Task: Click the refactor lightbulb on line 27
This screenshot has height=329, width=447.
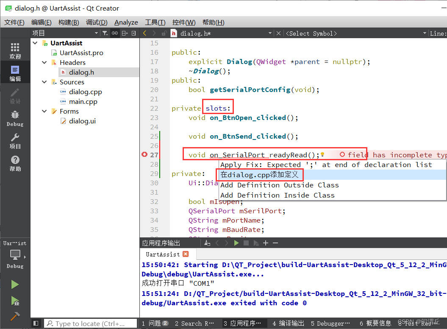Action: point(322,155)
